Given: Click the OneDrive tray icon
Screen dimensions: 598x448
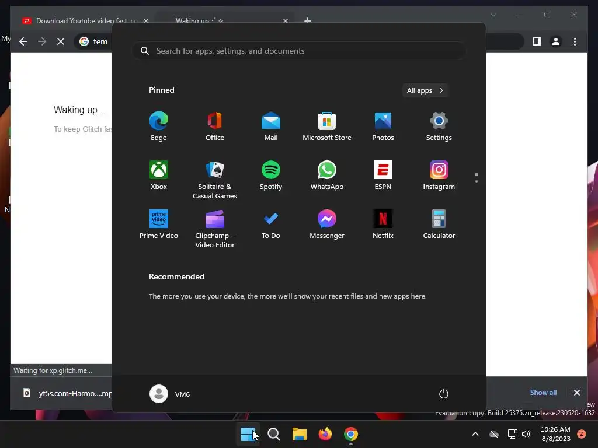Looking at the screenshot, I should pos(494,434).
